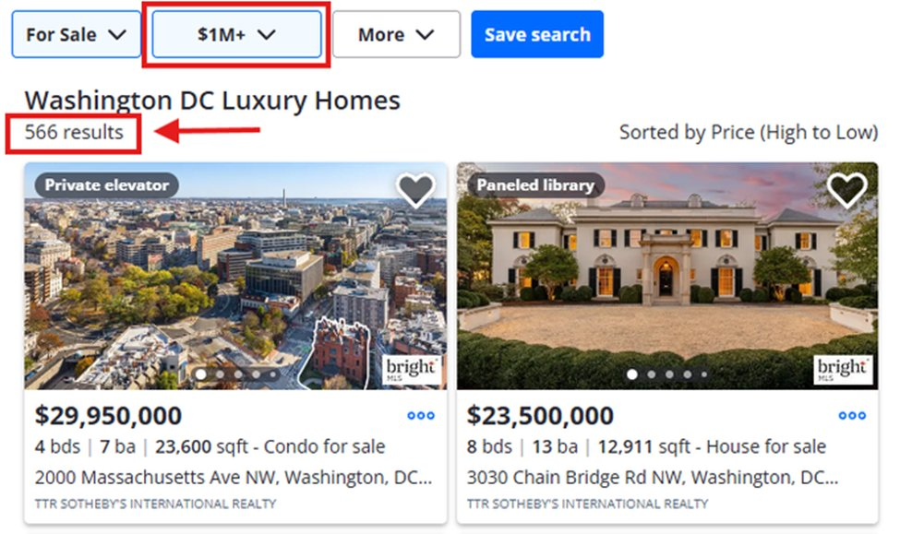Favorite the $23,500,000 house using heart icon
This screenshot has width=900, height=534.
[846, 190]
